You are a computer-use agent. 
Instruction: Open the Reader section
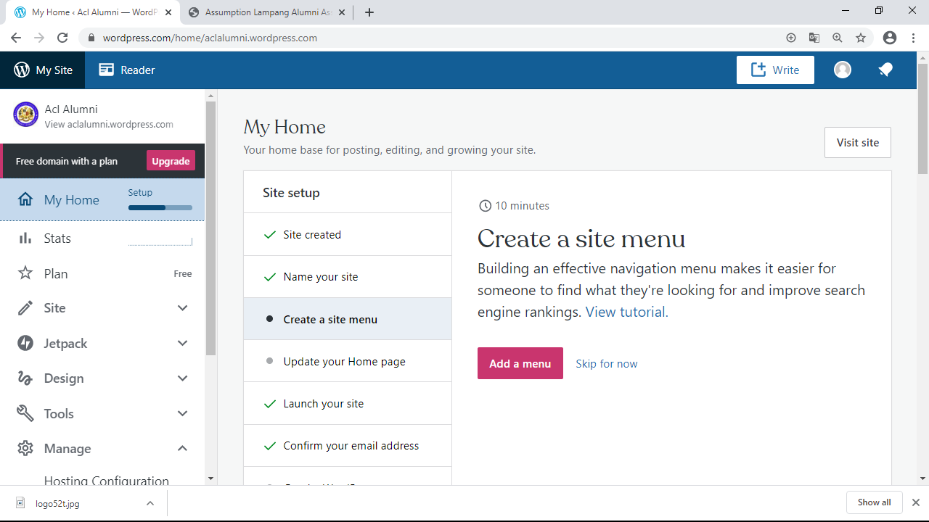click(x=127, y=70)
